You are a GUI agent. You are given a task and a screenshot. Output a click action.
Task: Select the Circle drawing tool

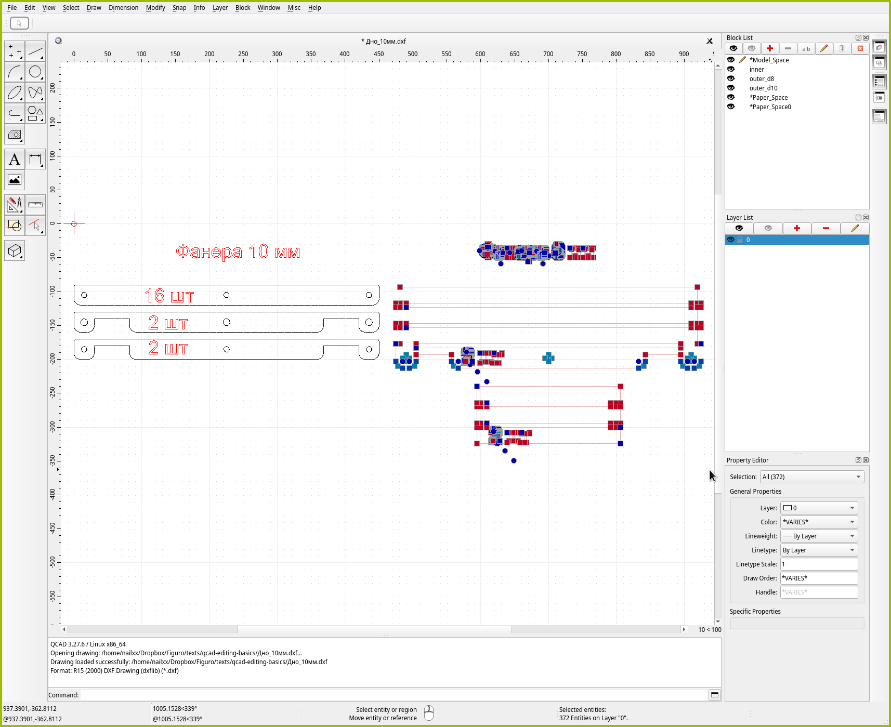(35, 72)
